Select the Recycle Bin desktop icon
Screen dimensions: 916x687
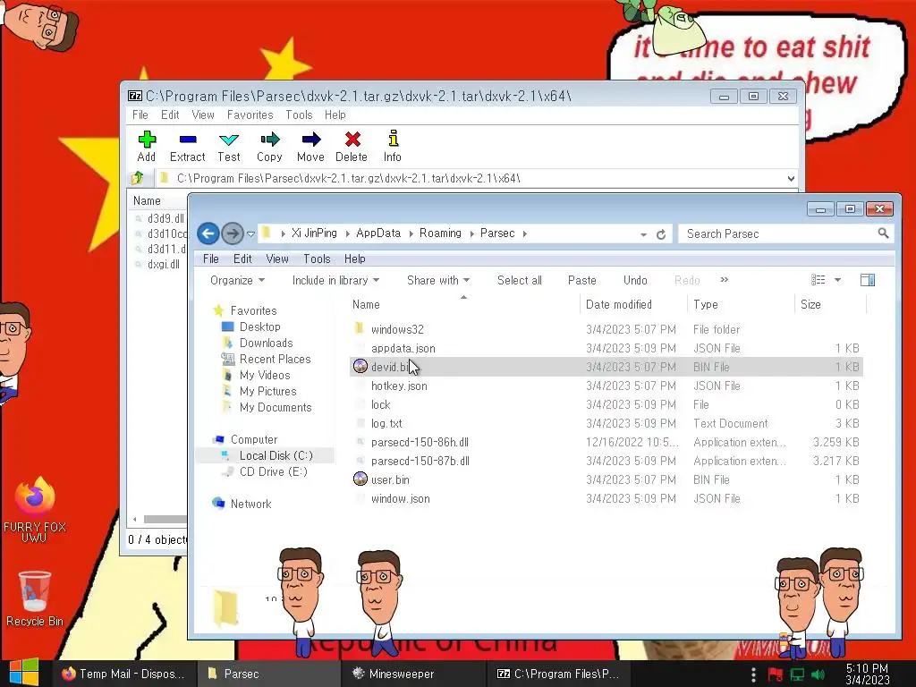[35, 598]
